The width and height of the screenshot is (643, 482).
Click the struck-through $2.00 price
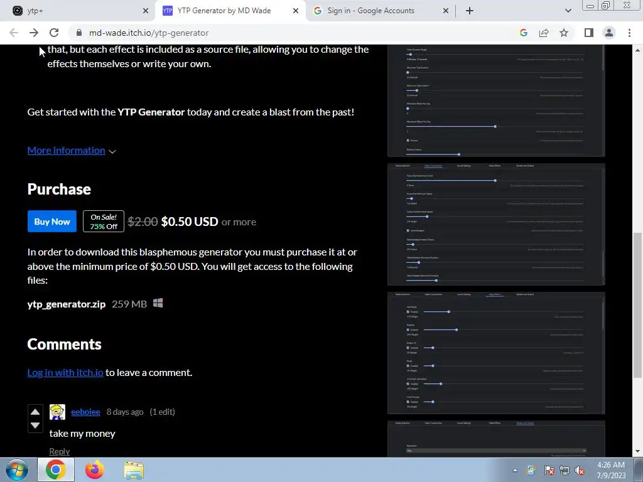pyautogui.click(x=143, y=222)
